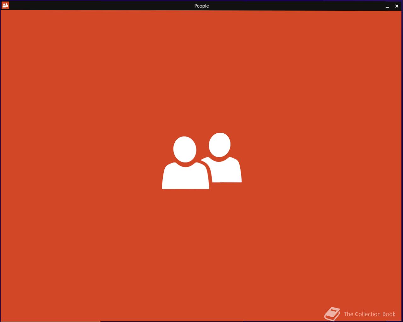Close the People window
The image size is (403, 322).
pos(397,6)
